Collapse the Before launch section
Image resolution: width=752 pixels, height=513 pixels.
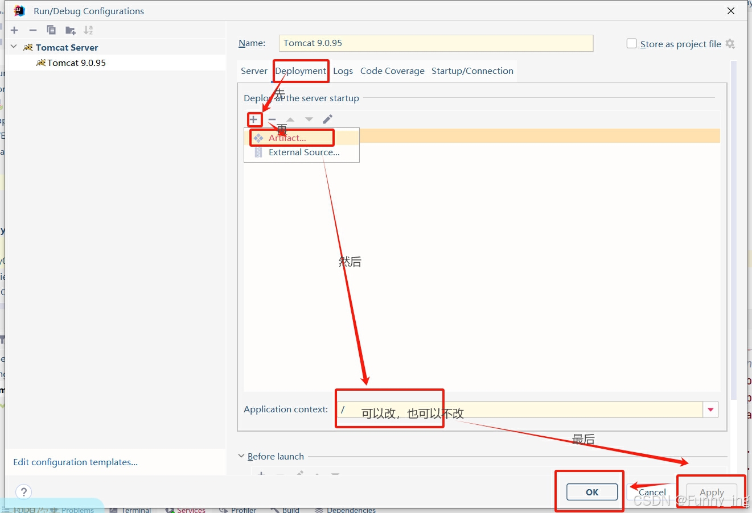pos(241,456)
